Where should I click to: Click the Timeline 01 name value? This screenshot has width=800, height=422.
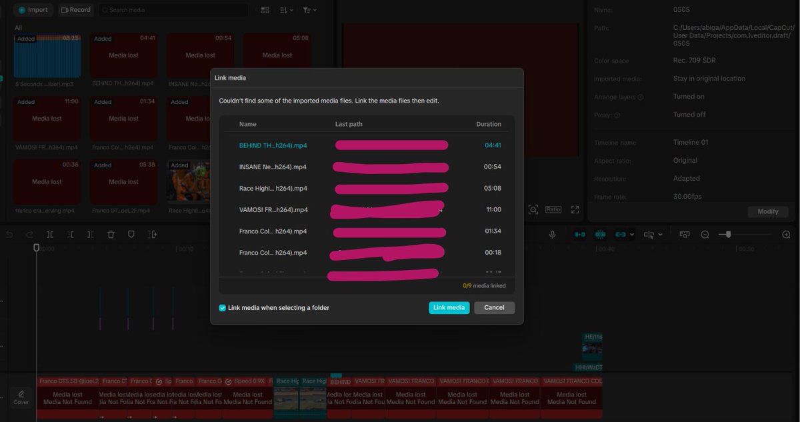(x=691, y=143)
